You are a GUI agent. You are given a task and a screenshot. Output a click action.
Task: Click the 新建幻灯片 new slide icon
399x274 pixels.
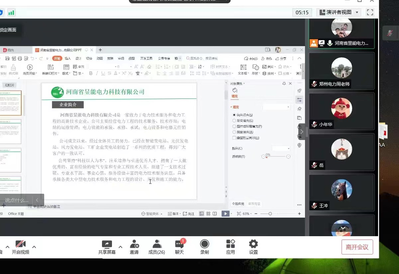(50, 67)
